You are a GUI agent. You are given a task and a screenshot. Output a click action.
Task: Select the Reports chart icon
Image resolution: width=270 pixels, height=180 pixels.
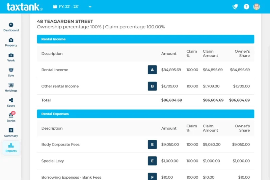[x=11, y=146]
